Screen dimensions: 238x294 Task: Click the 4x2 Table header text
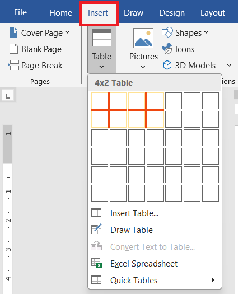point(114,83)
